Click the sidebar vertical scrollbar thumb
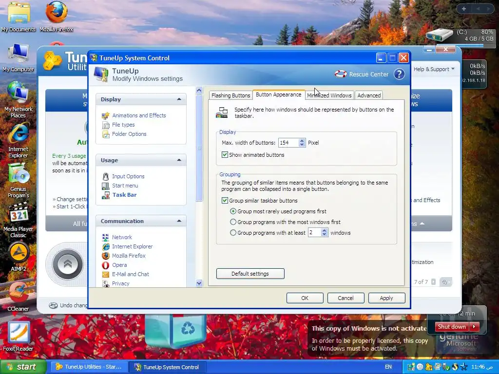Image resolution: width=499 pixels, height=374 pixels. pyautogui.click(x=199, y=148)
